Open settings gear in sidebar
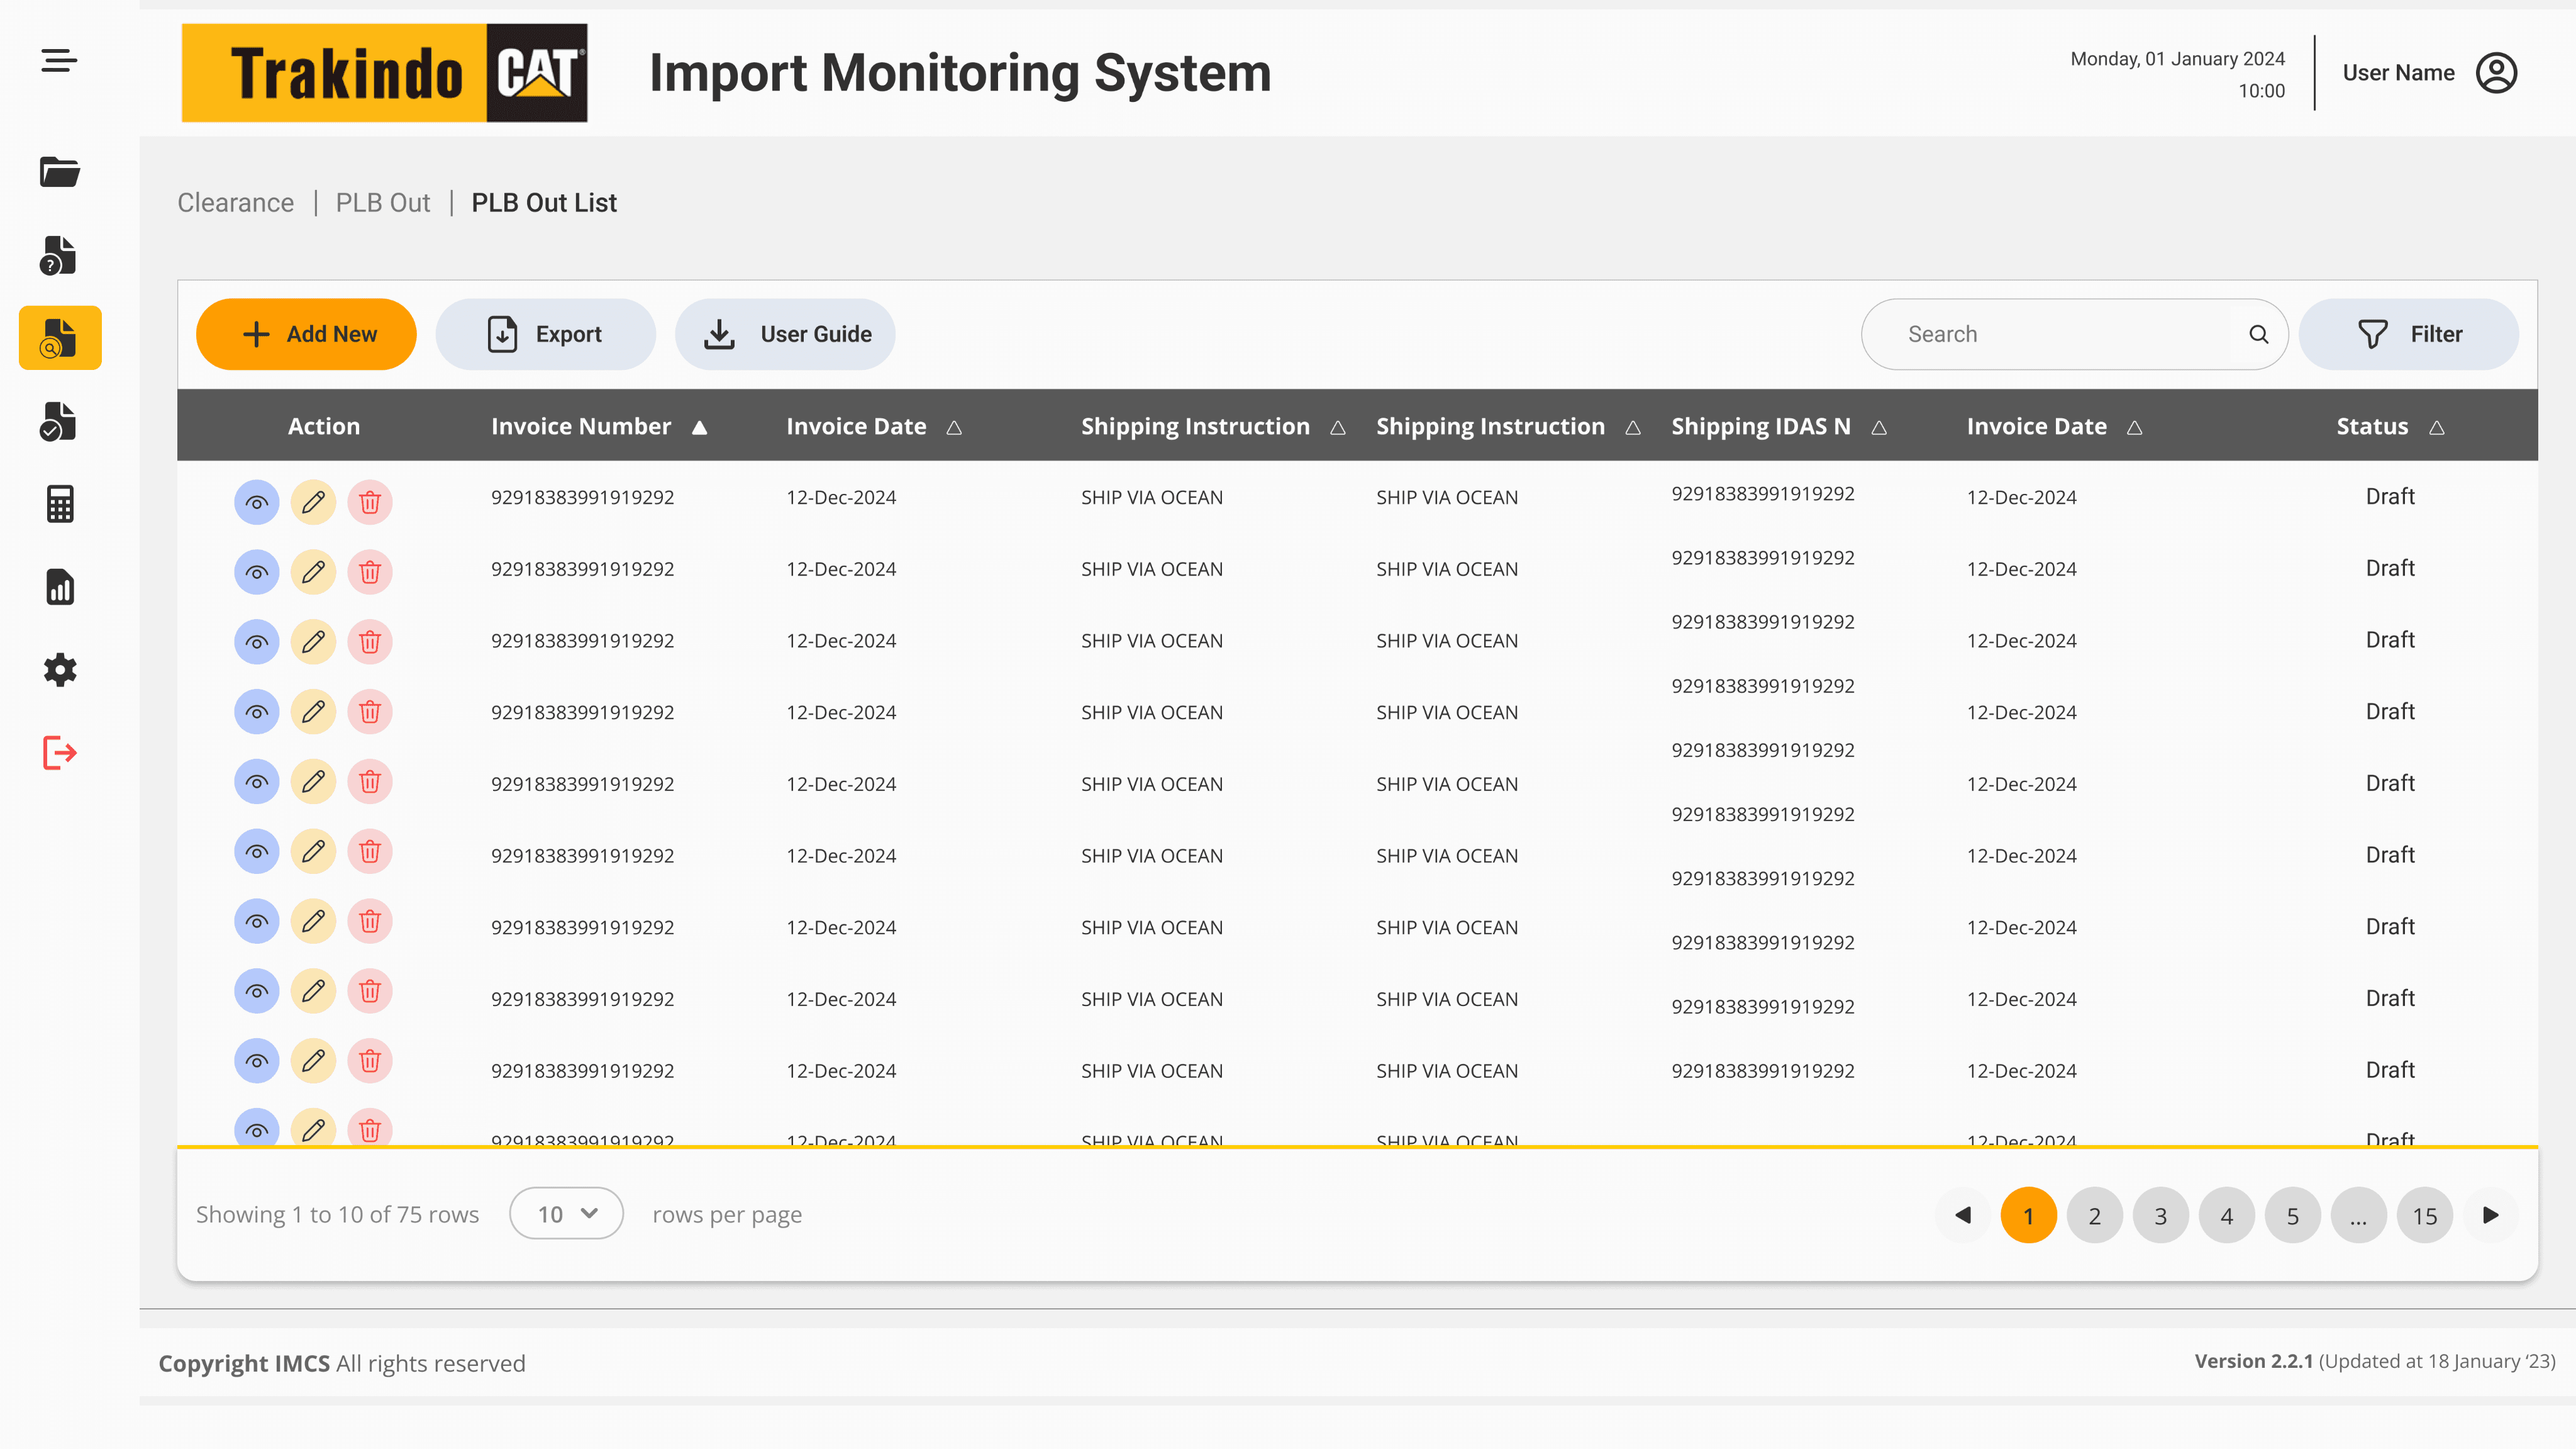2576x1449 pixels. [x=60, y=669]
